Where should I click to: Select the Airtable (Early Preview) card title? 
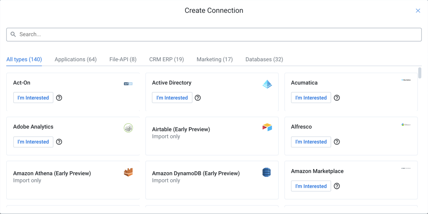[181, 129]
